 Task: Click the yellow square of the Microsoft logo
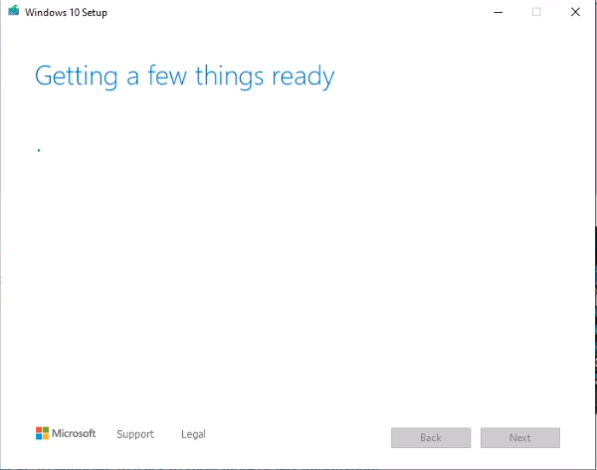tap(46, 437)
